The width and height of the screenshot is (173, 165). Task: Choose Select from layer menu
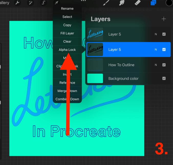tap(67, 17)
